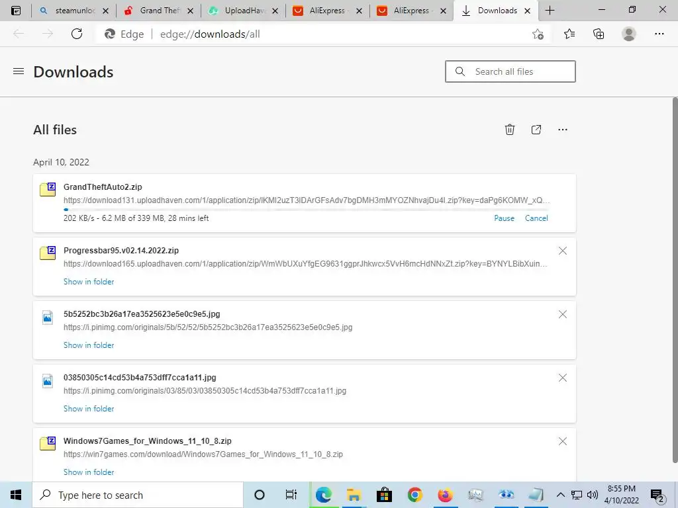The width and height of the screenshot is (678, 508).
Task: Click the GrandTheftAuto2.zip progress bar
Action: pyautogui.click(x=306, y=210)
